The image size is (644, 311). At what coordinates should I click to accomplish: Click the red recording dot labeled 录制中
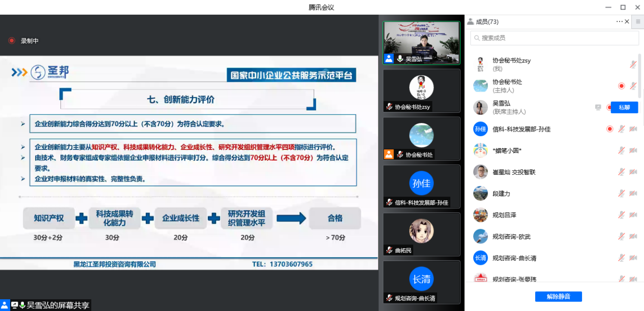(x=11, y=41)
